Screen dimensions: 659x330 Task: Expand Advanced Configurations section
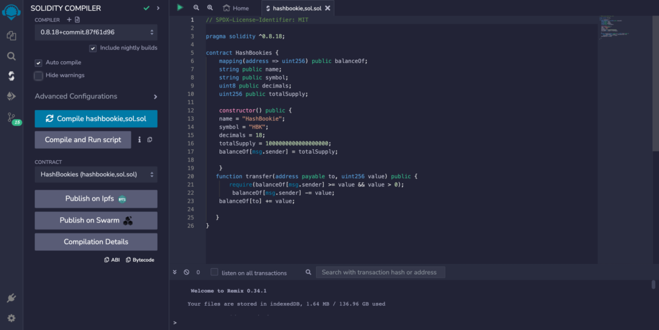click(x=96, y=96)
